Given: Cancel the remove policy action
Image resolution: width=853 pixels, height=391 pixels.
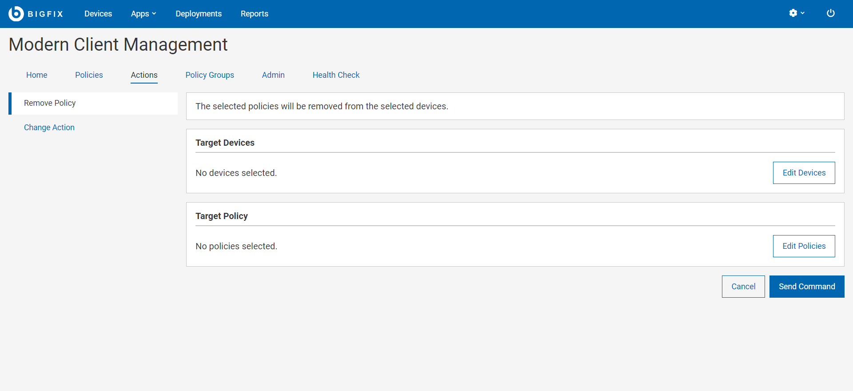Looking at the screenshot, I should (743, 287).
